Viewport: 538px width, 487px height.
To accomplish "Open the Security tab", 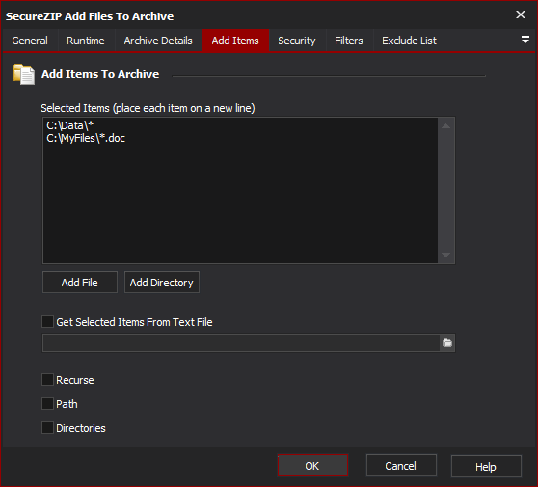I will [297, 41].
